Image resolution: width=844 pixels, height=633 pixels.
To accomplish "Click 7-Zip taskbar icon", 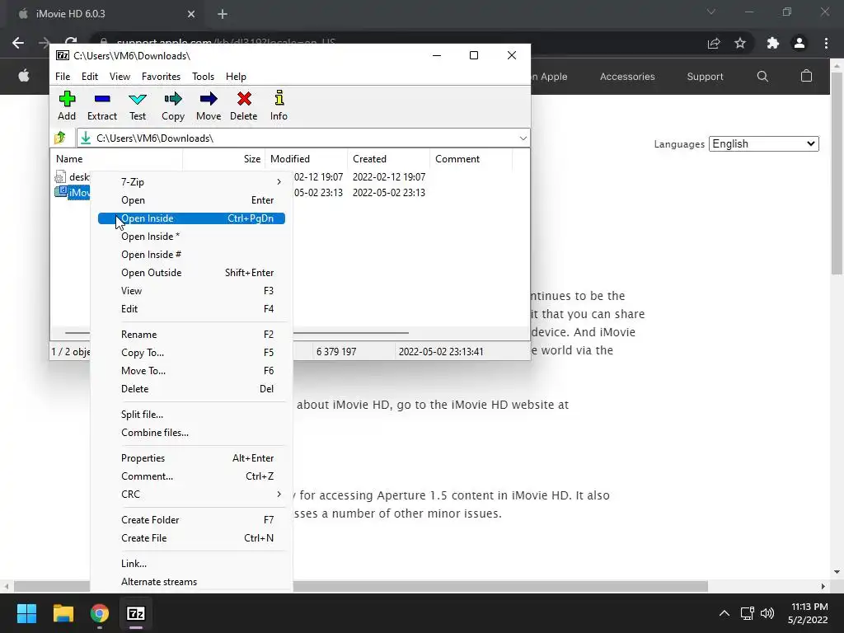I will coord(136,613).
